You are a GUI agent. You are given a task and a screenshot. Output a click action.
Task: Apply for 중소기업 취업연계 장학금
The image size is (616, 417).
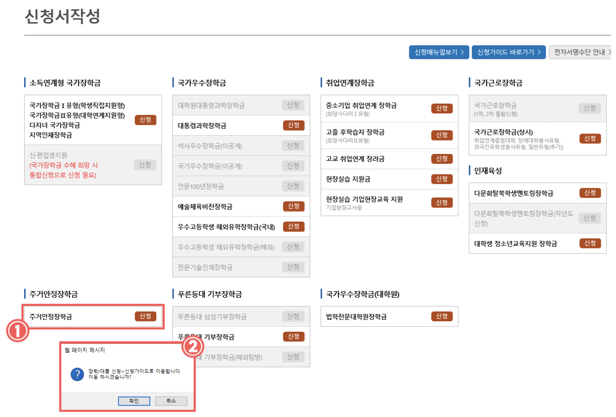[x=442, y=108]
